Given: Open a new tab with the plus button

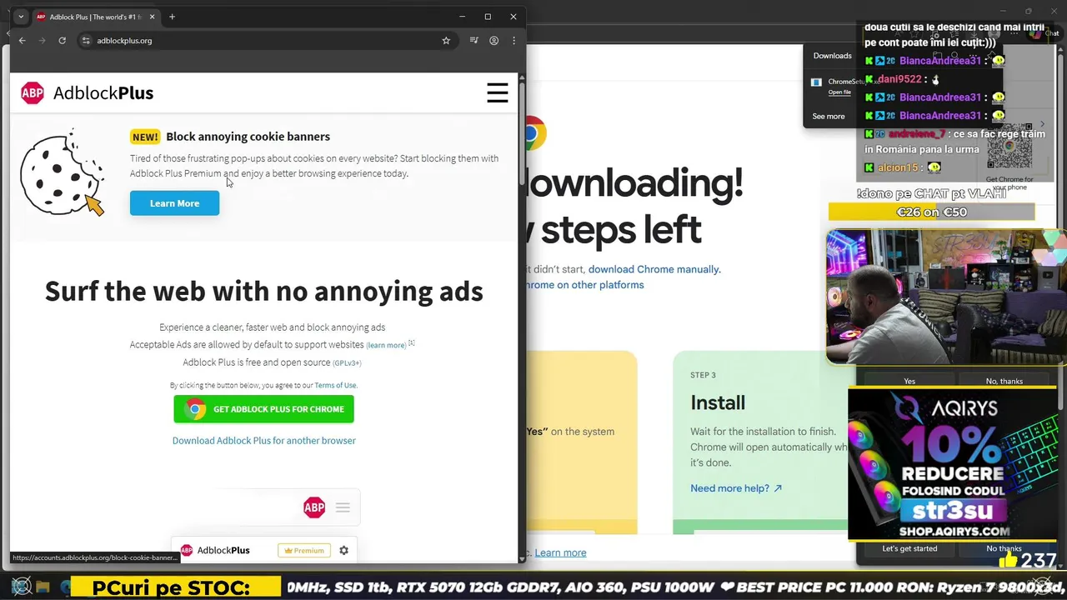Looking at the screenshot, I should point(172,17).
